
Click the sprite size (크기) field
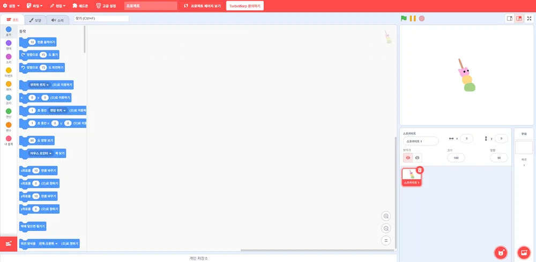coord(456,158)
